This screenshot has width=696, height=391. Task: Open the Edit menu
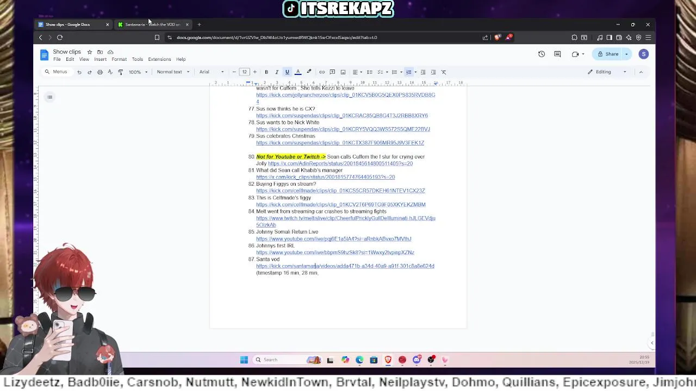click(70, 59)
